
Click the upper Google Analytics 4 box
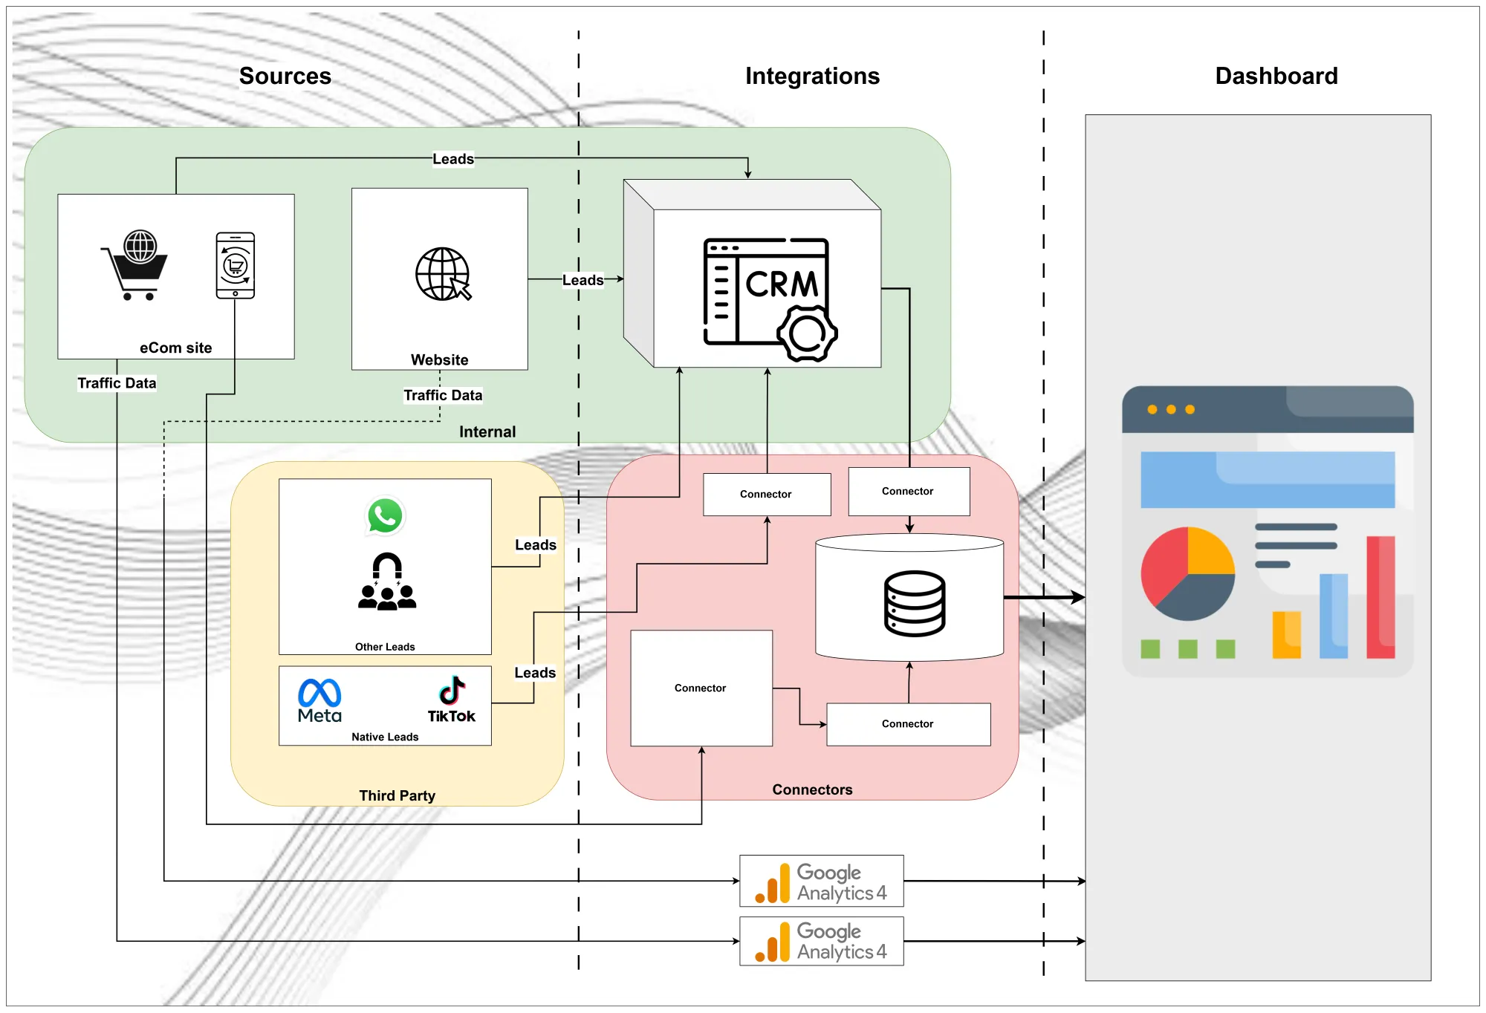click(x=821, y=881)
